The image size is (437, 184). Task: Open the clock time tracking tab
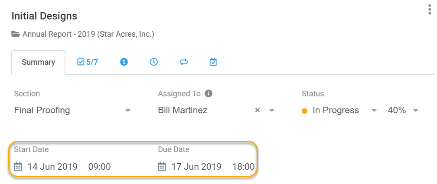click(x=154, y=62)
